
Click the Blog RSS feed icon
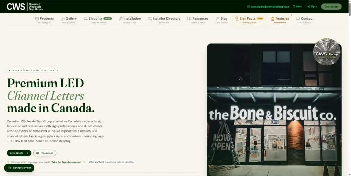coord(218,18)
